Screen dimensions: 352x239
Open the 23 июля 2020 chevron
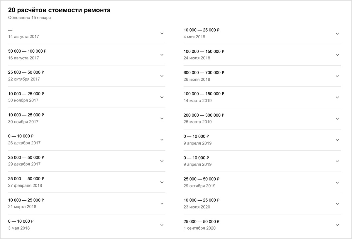[x=337, y=204]
